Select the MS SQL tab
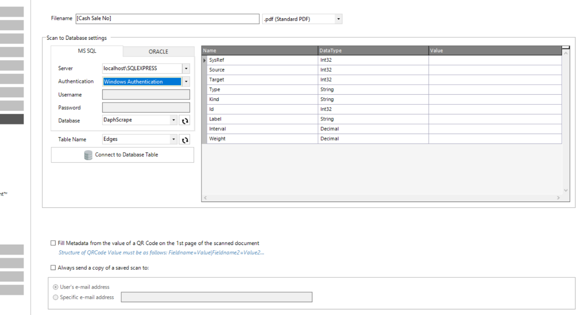The image size is (578, 315). click(x=87, y=51)
